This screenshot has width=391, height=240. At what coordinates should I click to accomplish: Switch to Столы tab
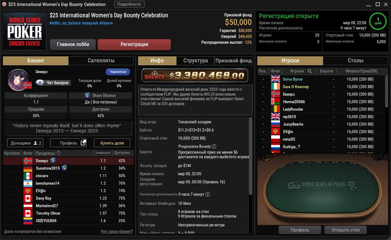click(355, 61)
